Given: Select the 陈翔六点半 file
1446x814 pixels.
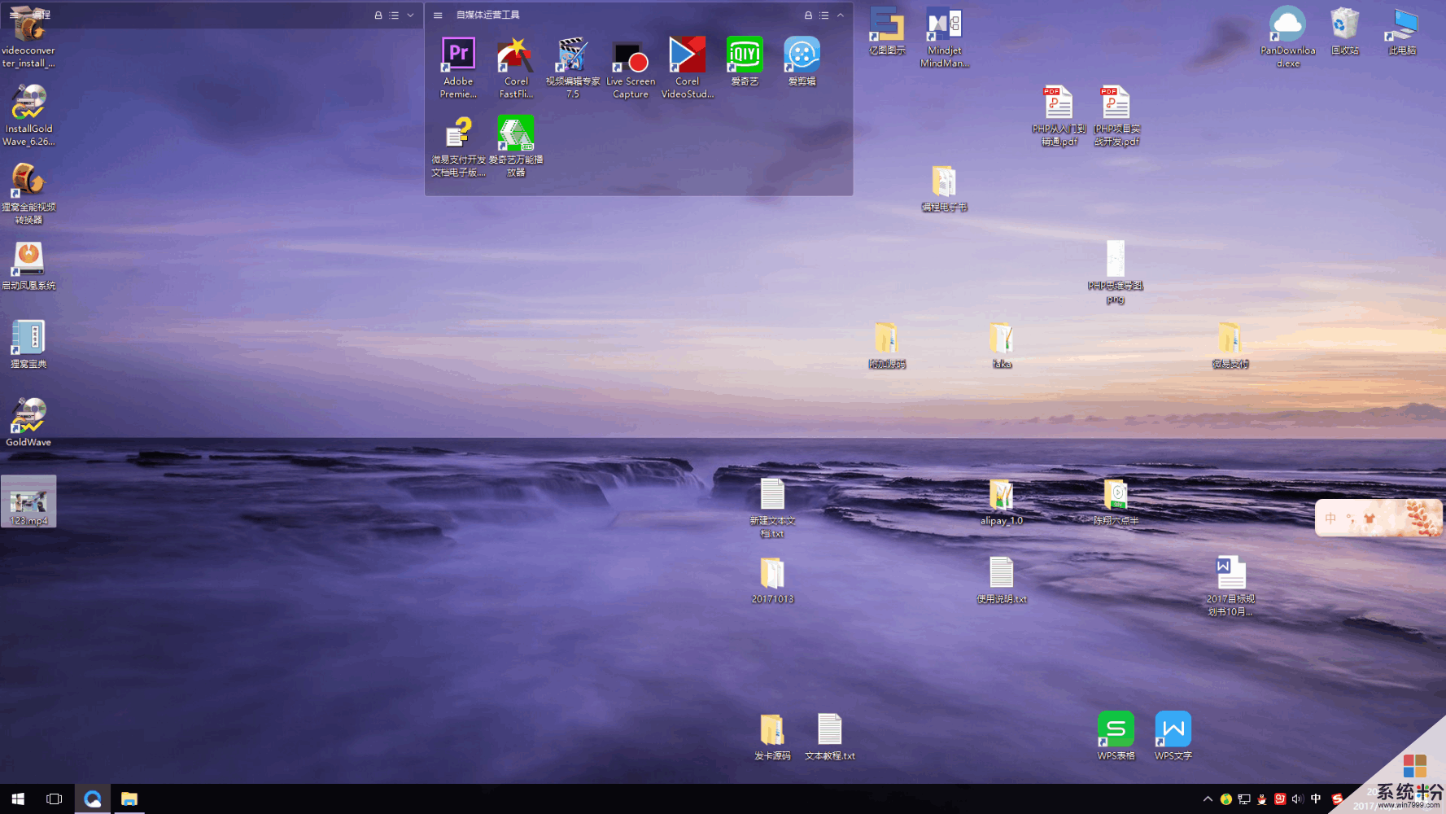Looking at the screenshot, I should pyautogui.click(x=1116, y=501).
